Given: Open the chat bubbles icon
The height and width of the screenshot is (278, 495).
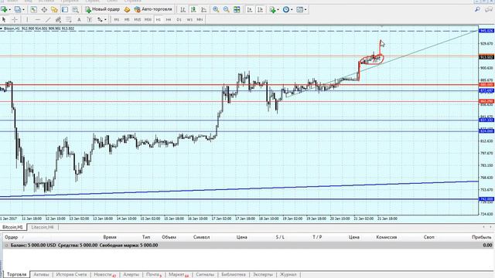Looking at the screenshot, I should pos(489,10).
